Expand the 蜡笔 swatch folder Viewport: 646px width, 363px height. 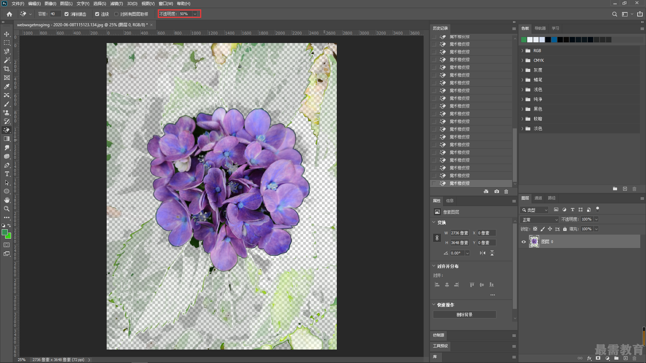point(522,80)
